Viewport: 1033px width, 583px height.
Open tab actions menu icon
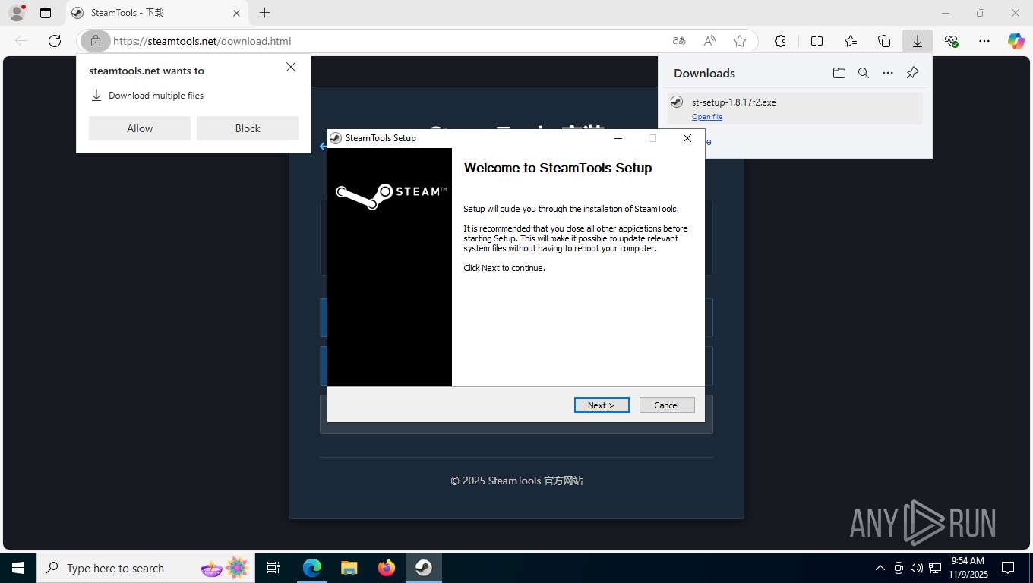tap(46, 13)
